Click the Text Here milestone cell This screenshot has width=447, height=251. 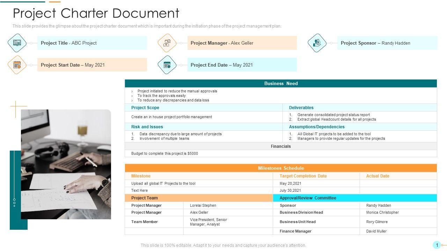[140, 190]
